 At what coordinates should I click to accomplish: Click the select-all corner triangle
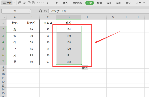point(4,17)
